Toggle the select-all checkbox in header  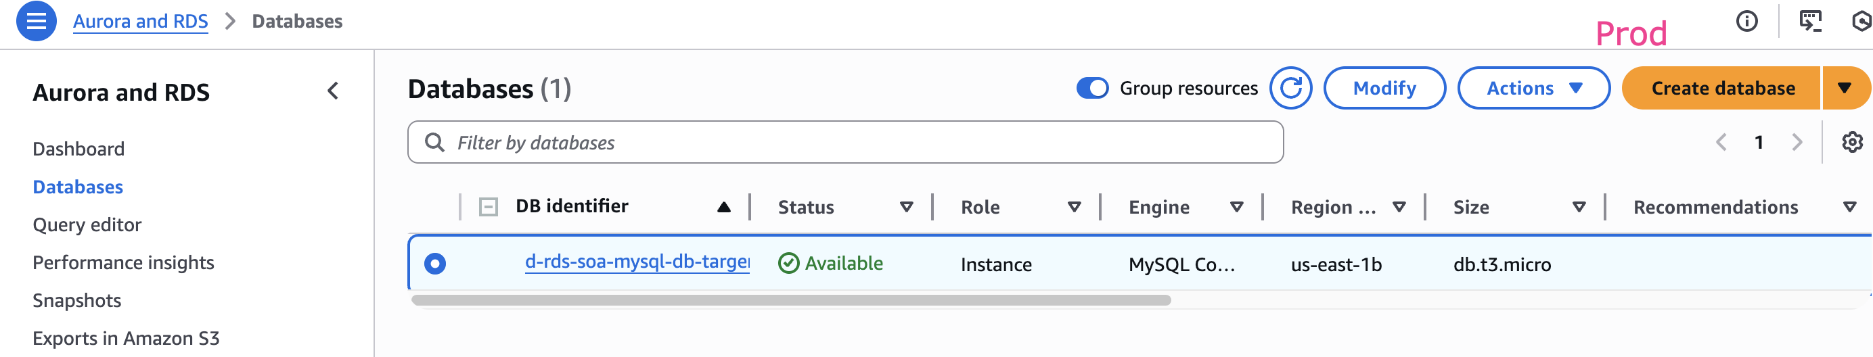(488, 207)
